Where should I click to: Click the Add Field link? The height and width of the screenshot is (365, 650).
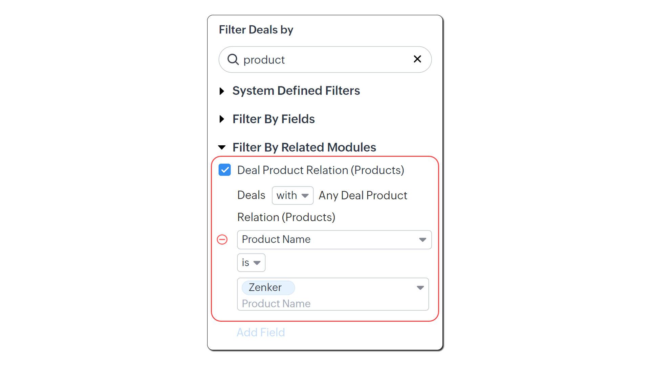[261, 333]
